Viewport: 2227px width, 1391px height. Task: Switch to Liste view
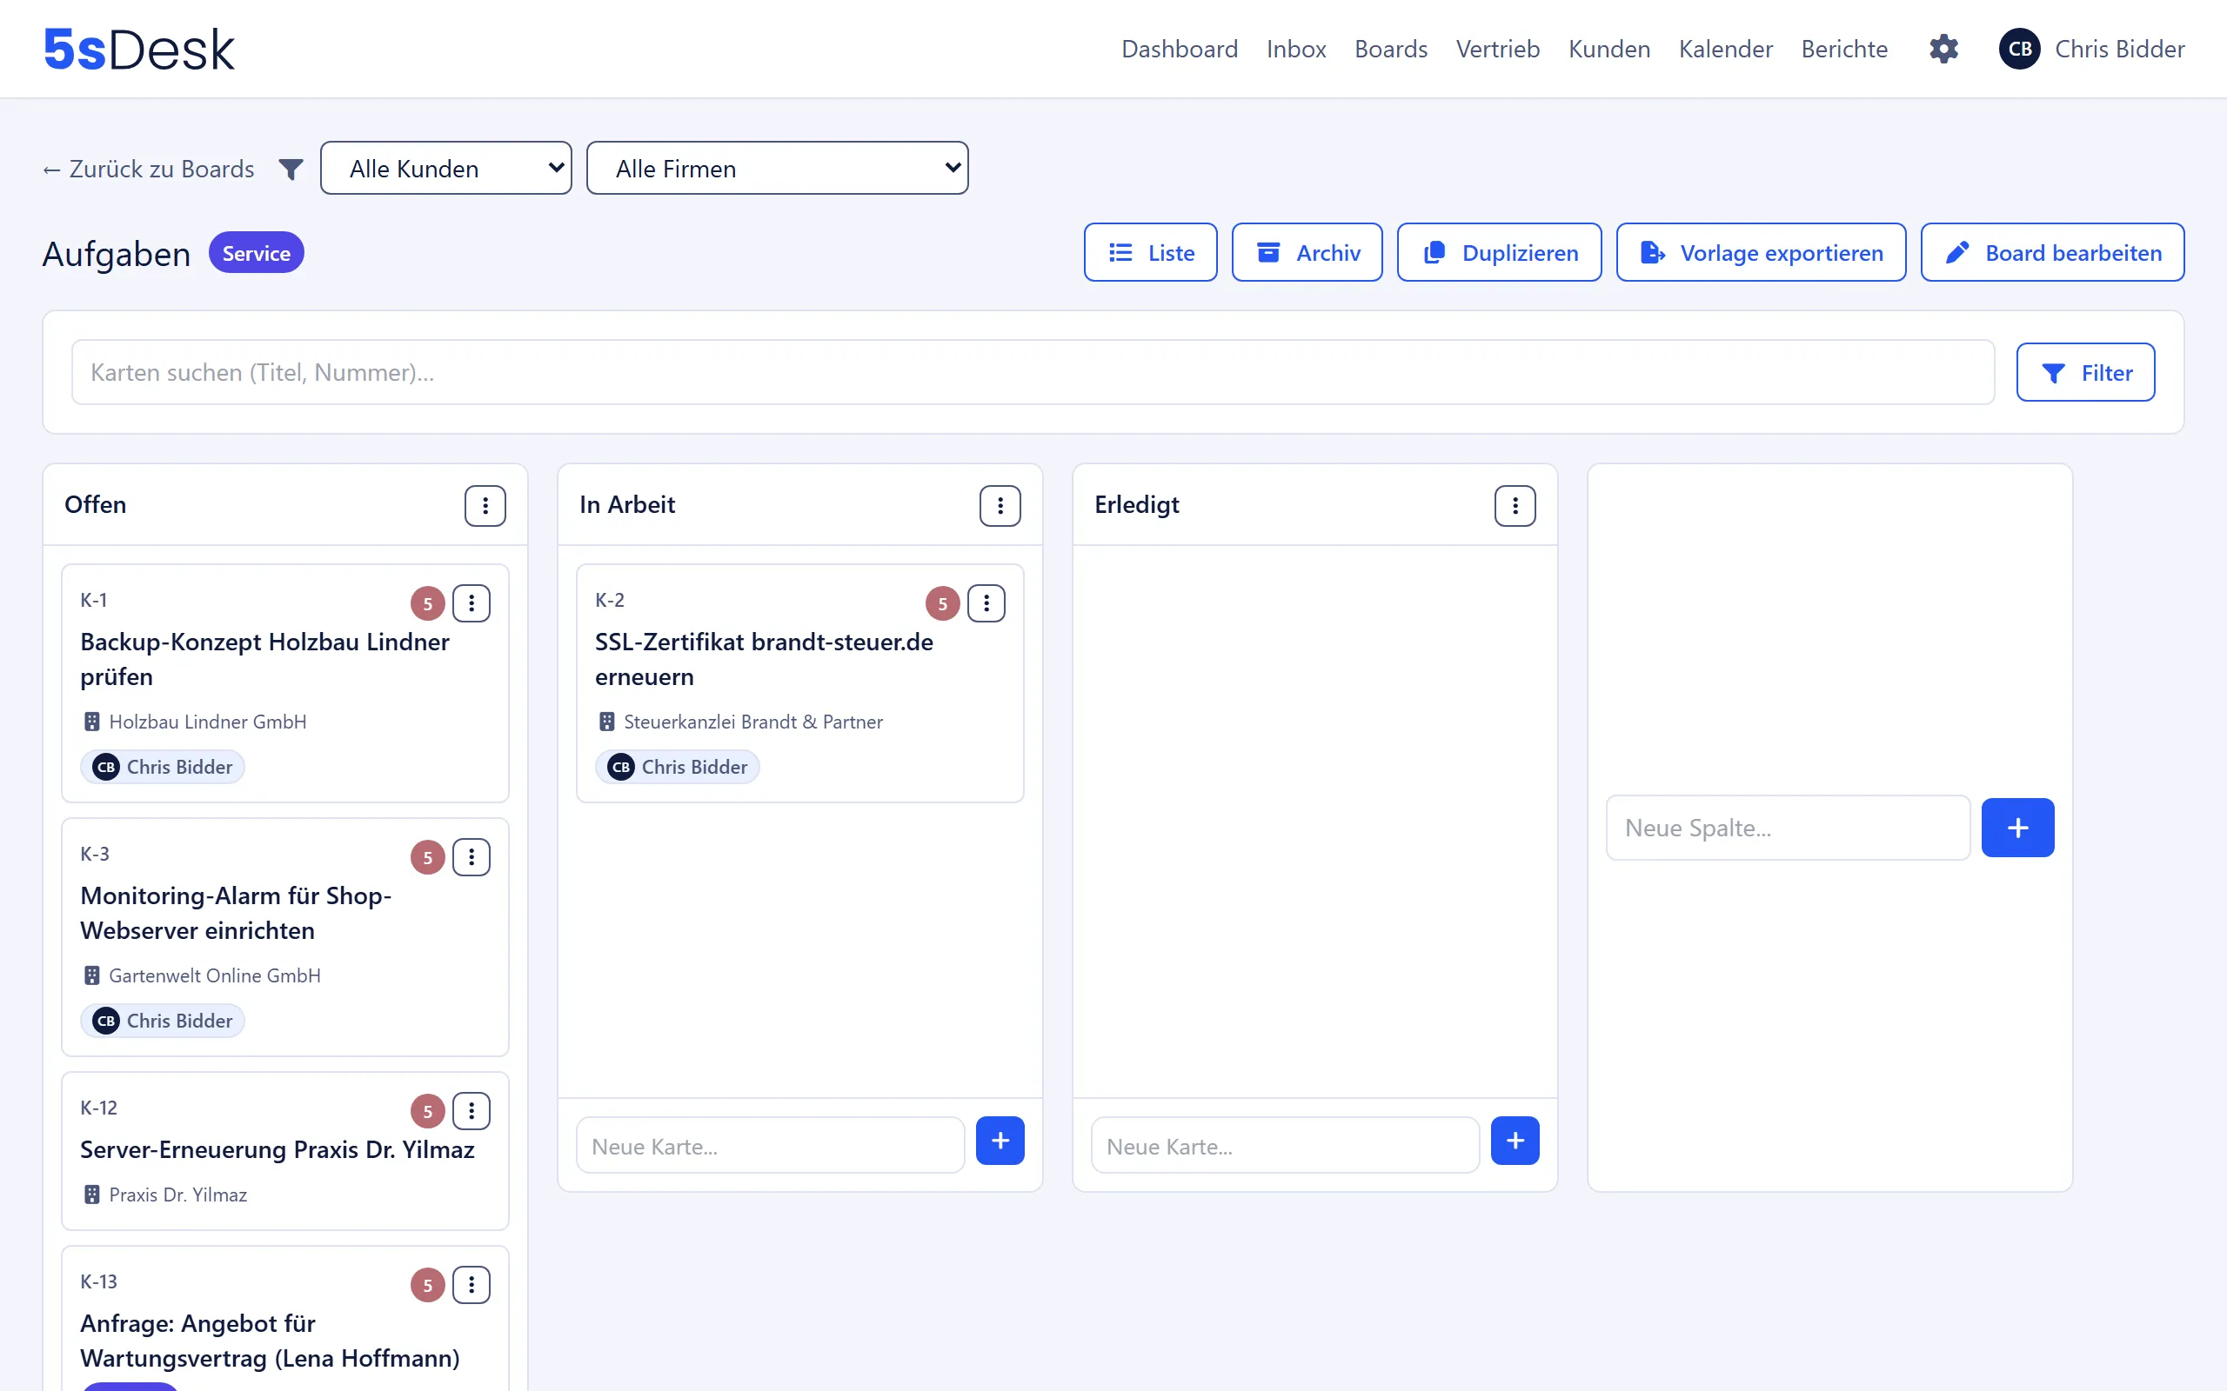[x=1150, y=252]
